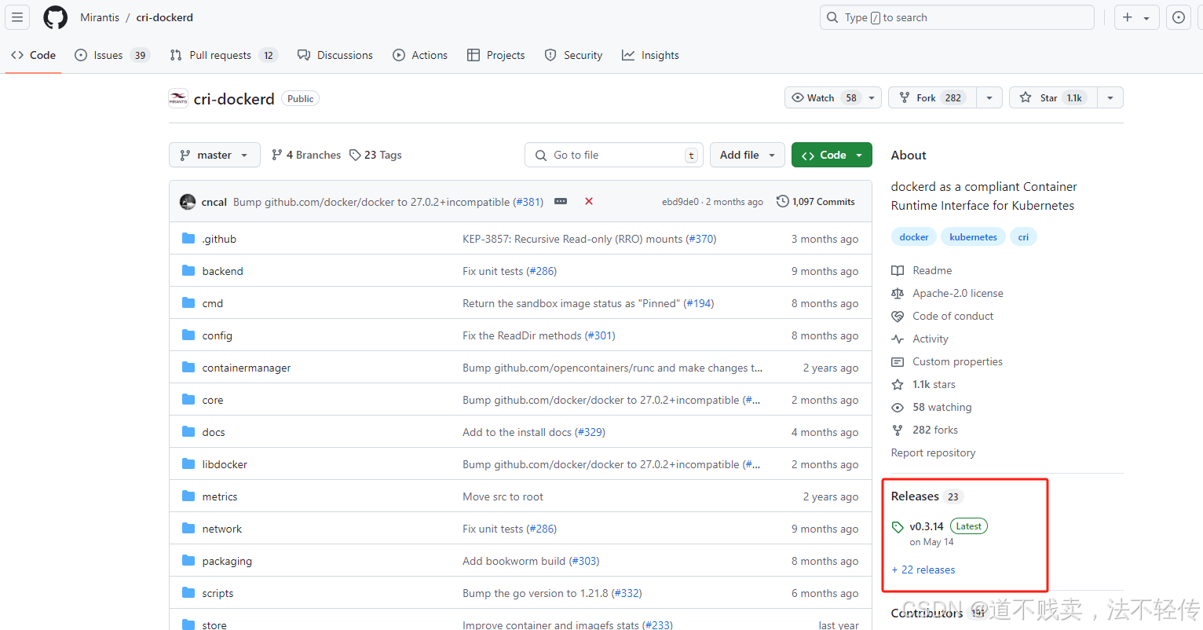Open the green Code dropdown button
1203x630 pixels.
click(x=832, y=155)
